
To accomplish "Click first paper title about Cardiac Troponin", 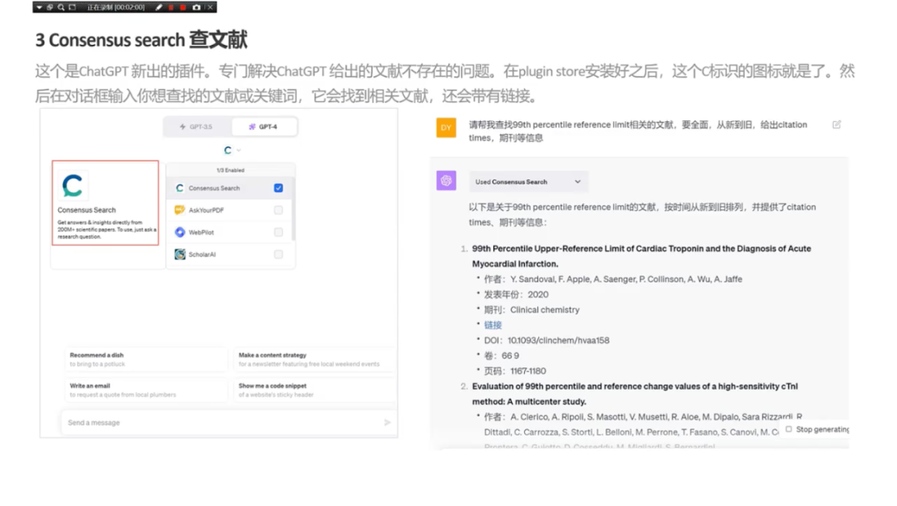I will pos(641,256).
